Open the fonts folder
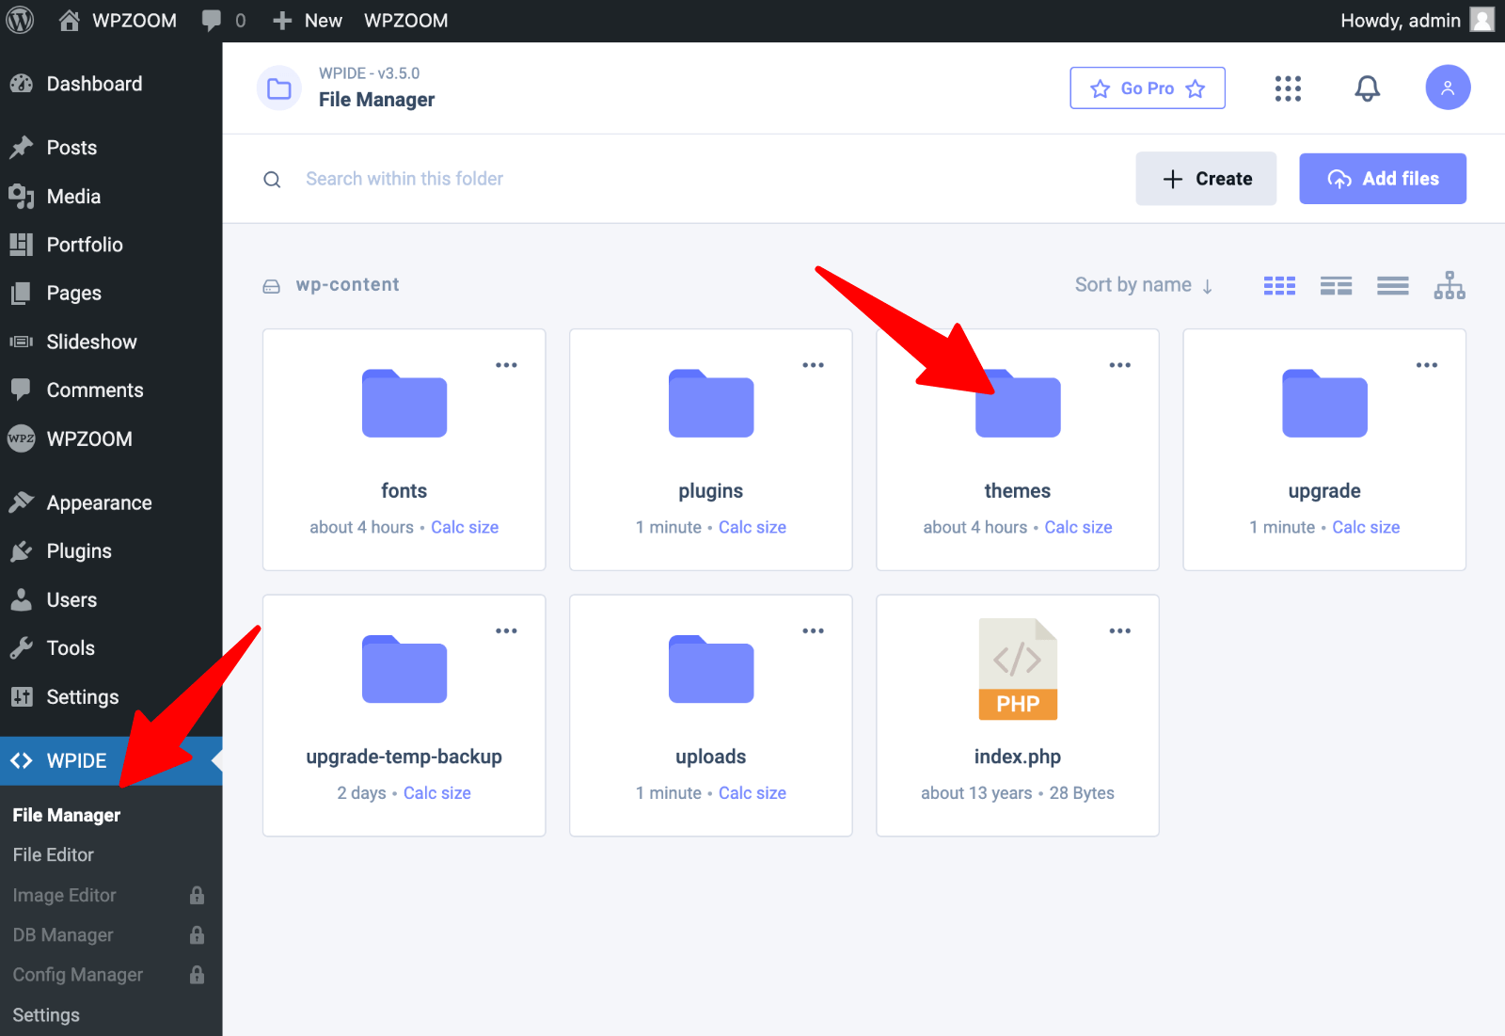The height and width of the screenshot is (1036, 1505). coord(404,404)
